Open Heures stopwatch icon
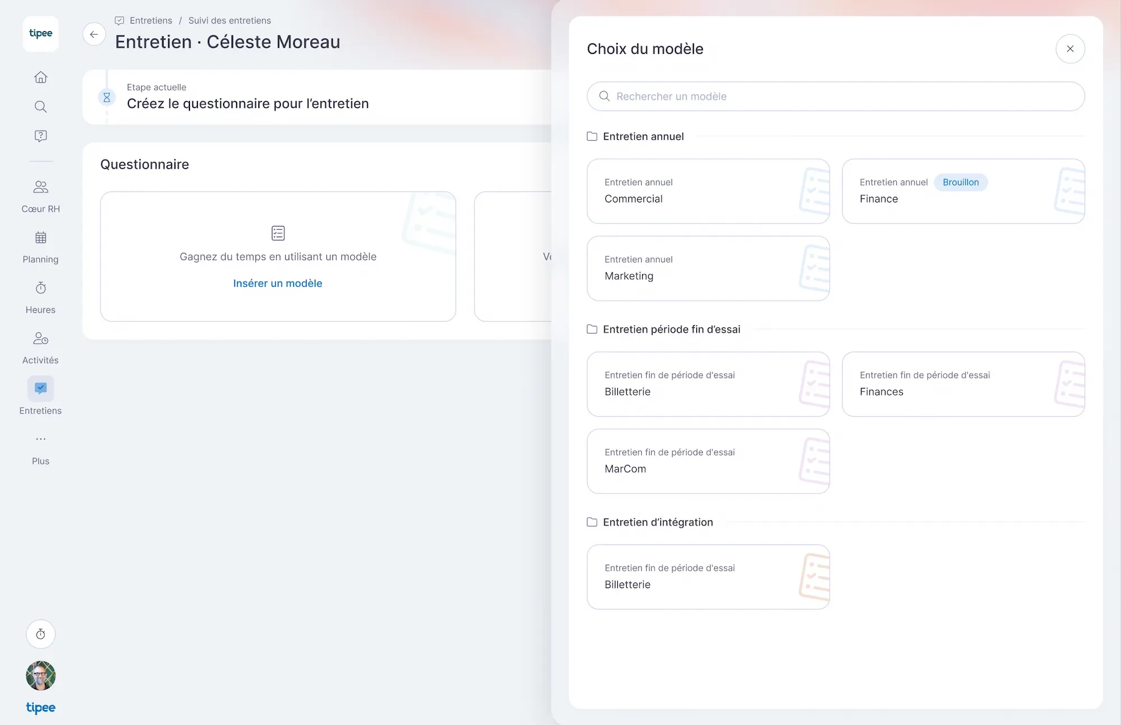Viewport: 1121px width, 725px height. 40,288
